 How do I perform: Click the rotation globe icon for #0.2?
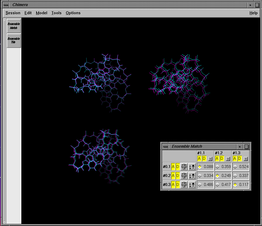[184, 176]
